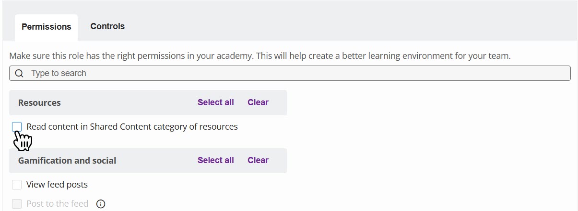Clear the Resources section selections
Viewport: 578px width, 211px height.
click(258, 102)
